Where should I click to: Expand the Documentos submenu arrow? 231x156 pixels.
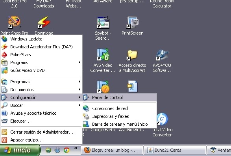coord(79,90)
